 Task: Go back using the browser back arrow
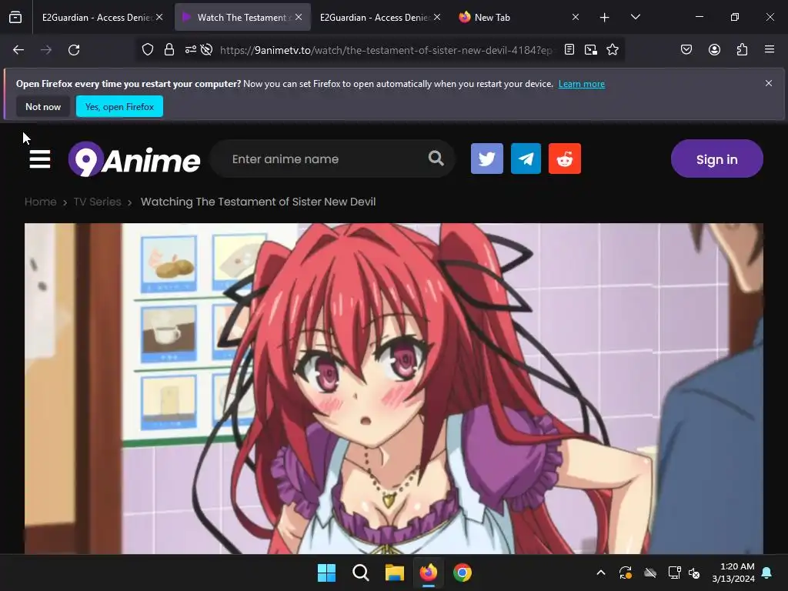(18, 50)
